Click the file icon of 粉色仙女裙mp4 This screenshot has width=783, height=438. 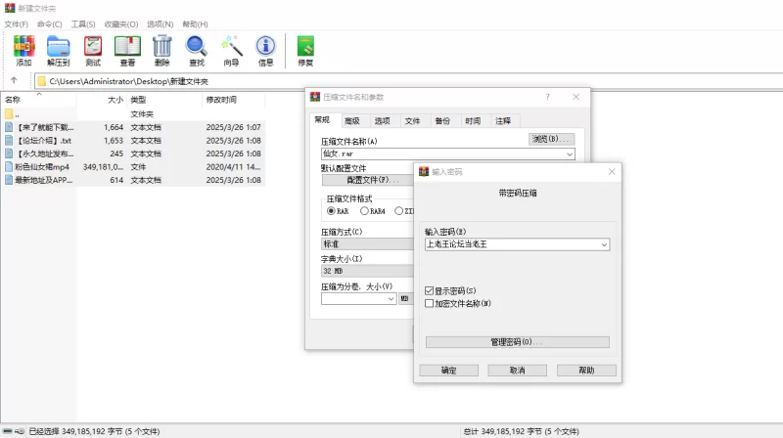coord(9,166)
